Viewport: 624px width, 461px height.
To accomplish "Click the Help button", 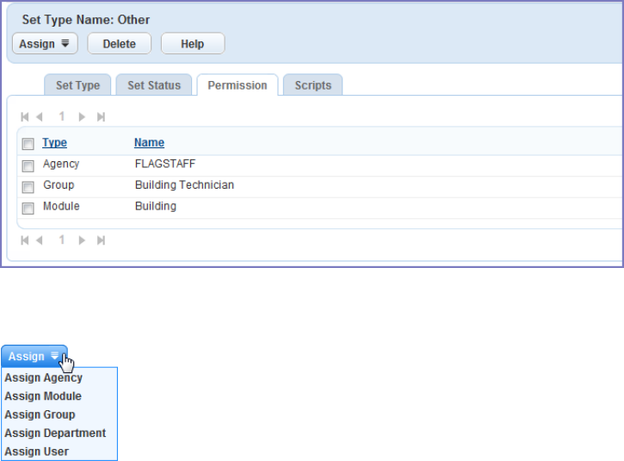I will [x=193, y=43].
